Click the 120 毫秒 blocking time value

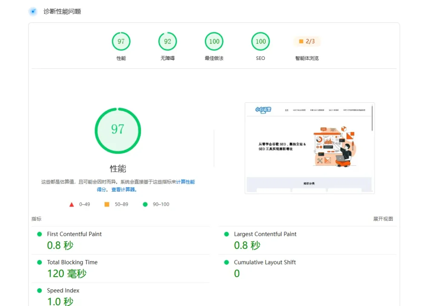point(67,274)
